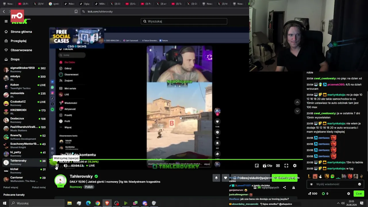Open Microsoft Edge from the taskbar
This screenshot has width=368, height=207.
tap(88, 203)
